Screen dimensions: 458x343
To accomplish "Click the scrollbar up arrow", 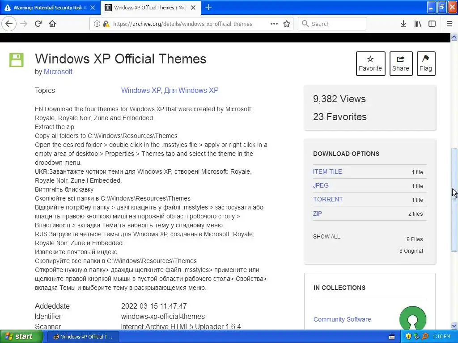I will click(454, 37).
